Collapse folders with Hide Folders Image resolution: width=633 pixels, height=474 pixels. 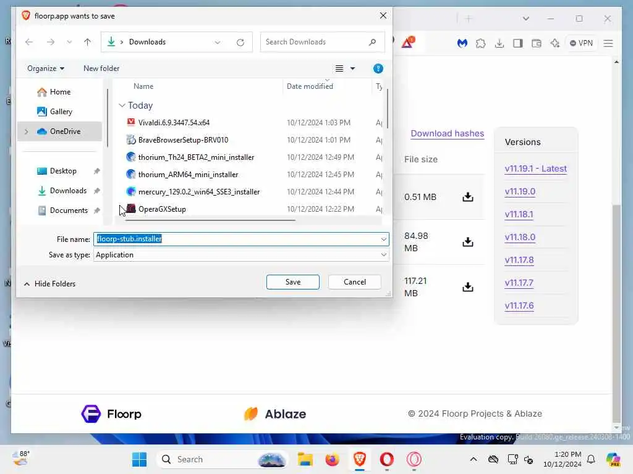point(50,284)
